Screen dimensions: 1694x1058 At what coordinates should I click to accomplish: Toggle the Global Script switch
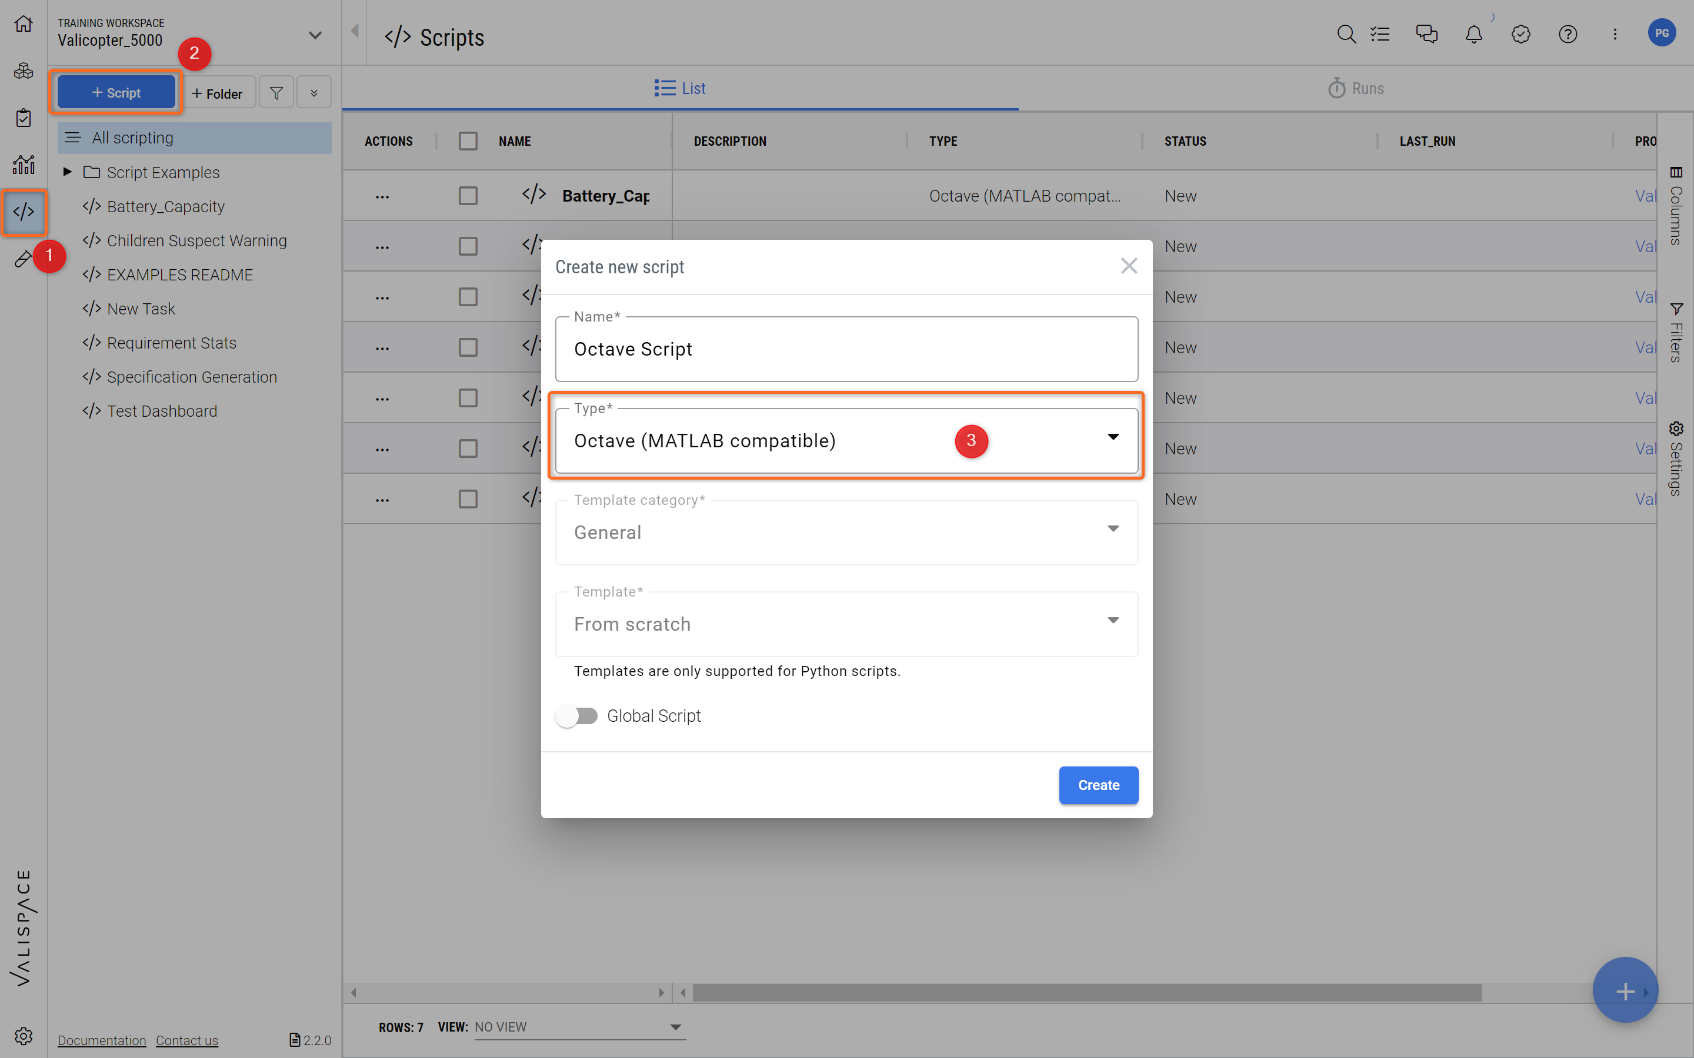[577, 716]
